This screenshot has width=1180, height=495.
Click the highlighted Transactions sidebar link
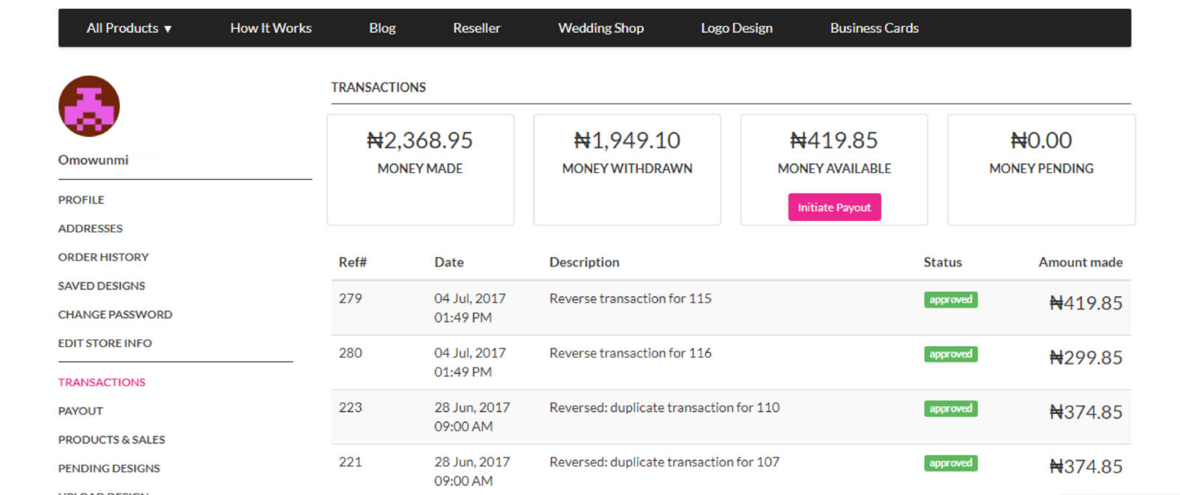(102, 382)
